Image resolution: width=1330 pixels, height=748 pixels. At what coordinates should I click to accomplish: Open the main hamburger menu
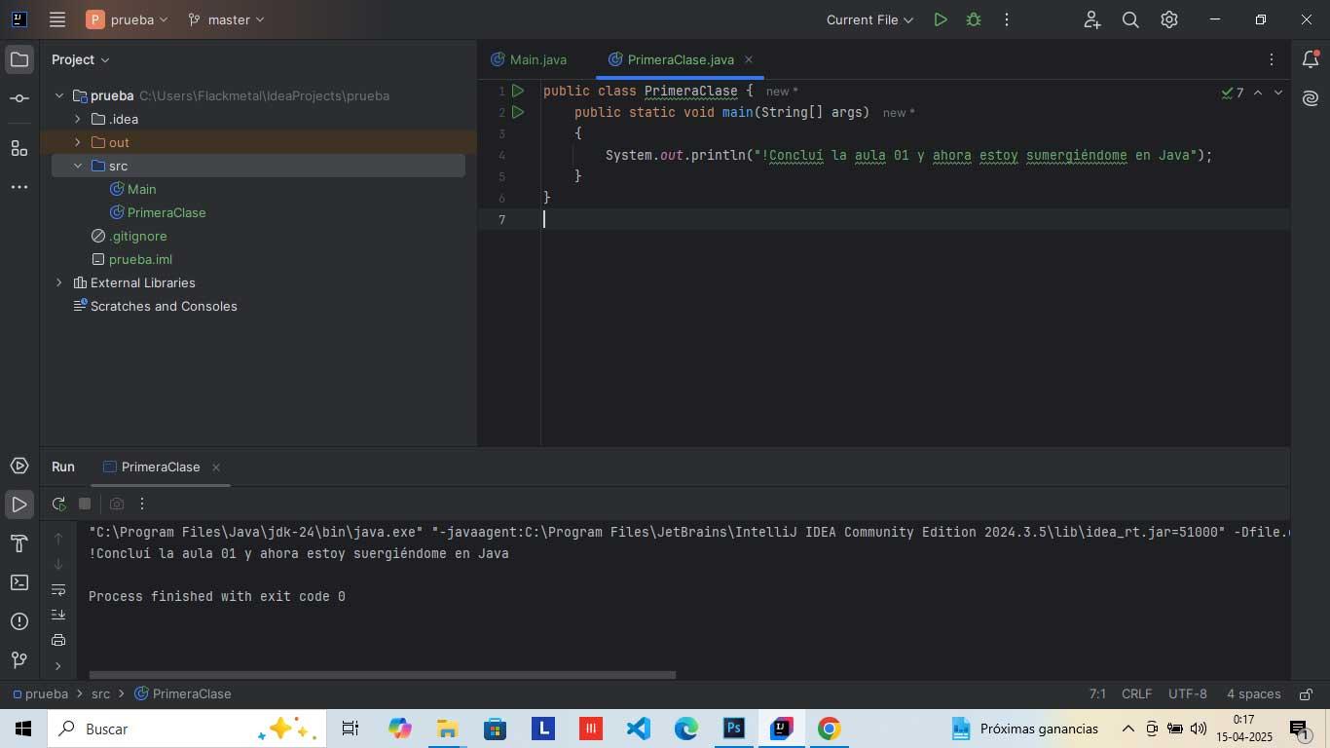57,19
